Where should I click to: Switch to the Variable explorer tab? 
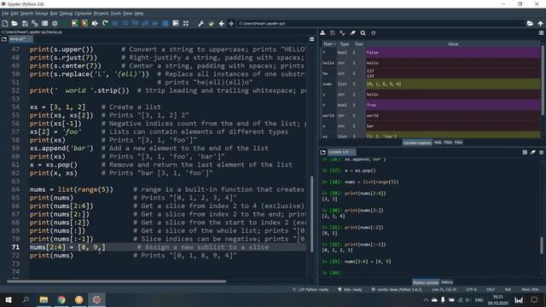click(x=417, y=142)
